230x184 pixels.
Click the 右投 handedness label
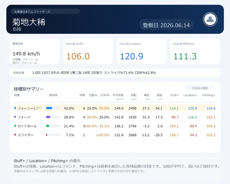[x=17, y=29]
